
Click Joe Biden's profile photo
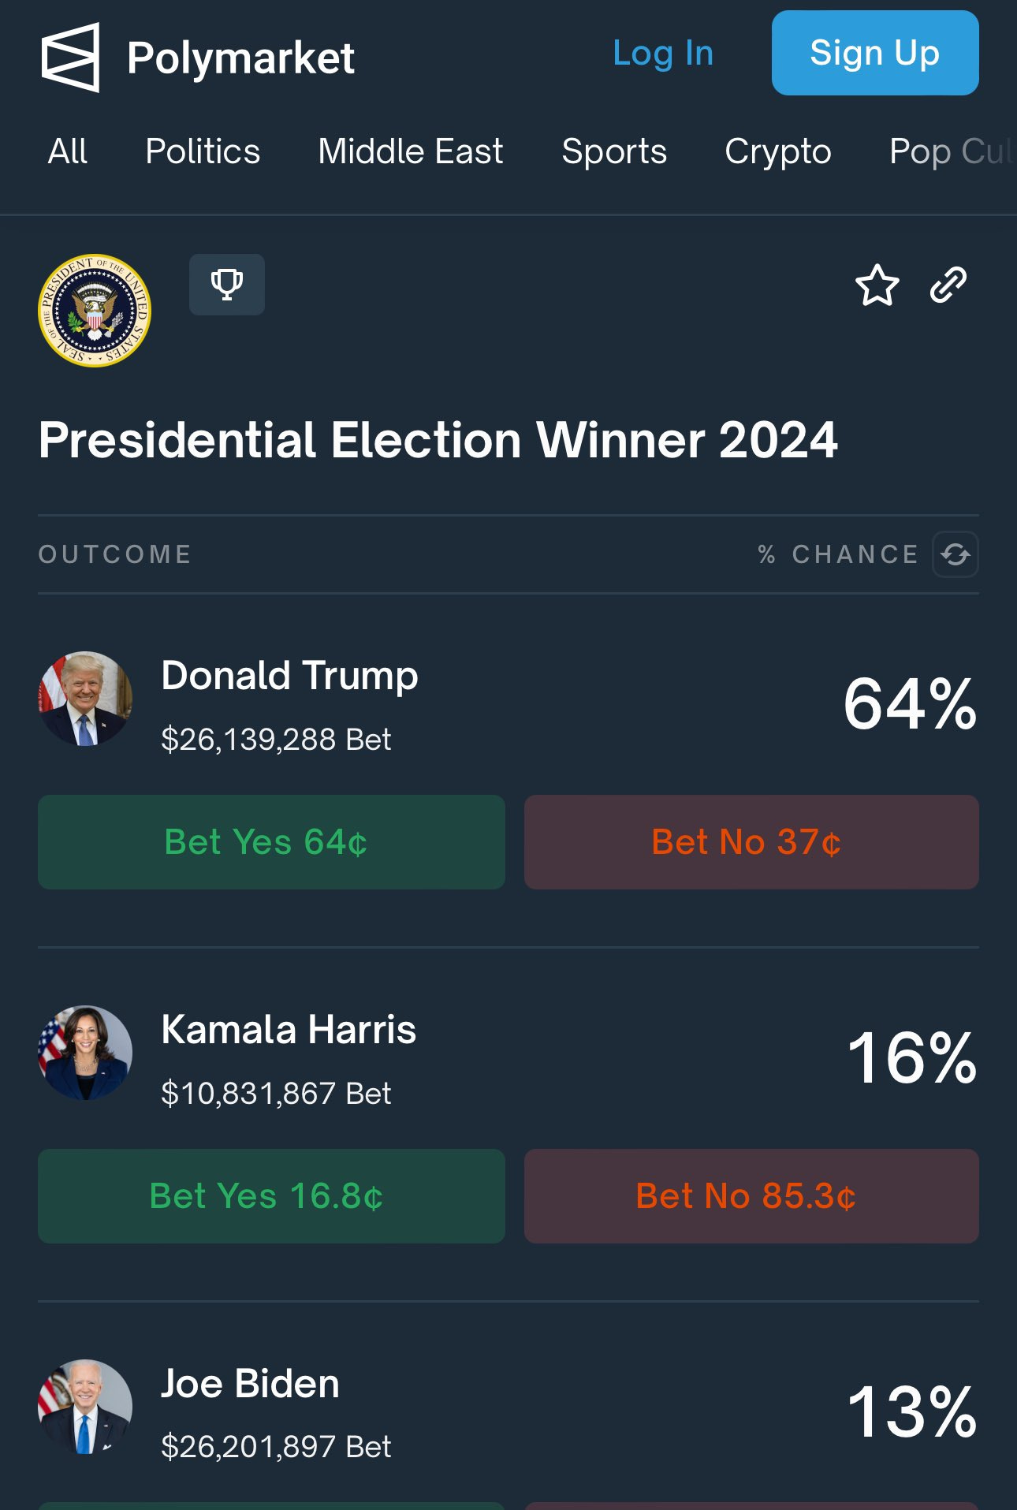[85, 1407]
